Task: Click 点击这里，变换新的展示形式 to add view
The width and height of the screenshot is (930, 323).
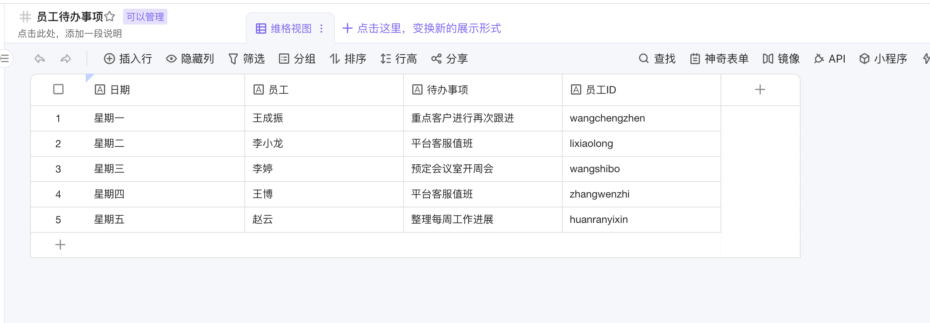Action: coord(421,28)
